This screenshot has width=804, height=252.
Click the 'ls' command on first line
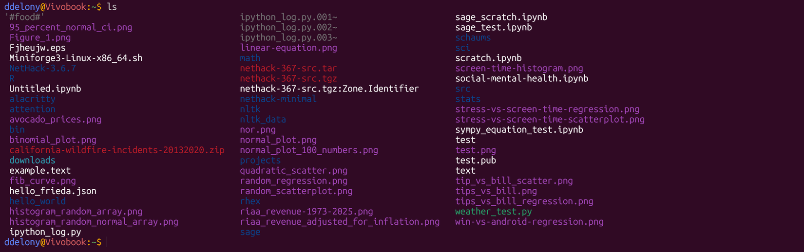[112, 7]
